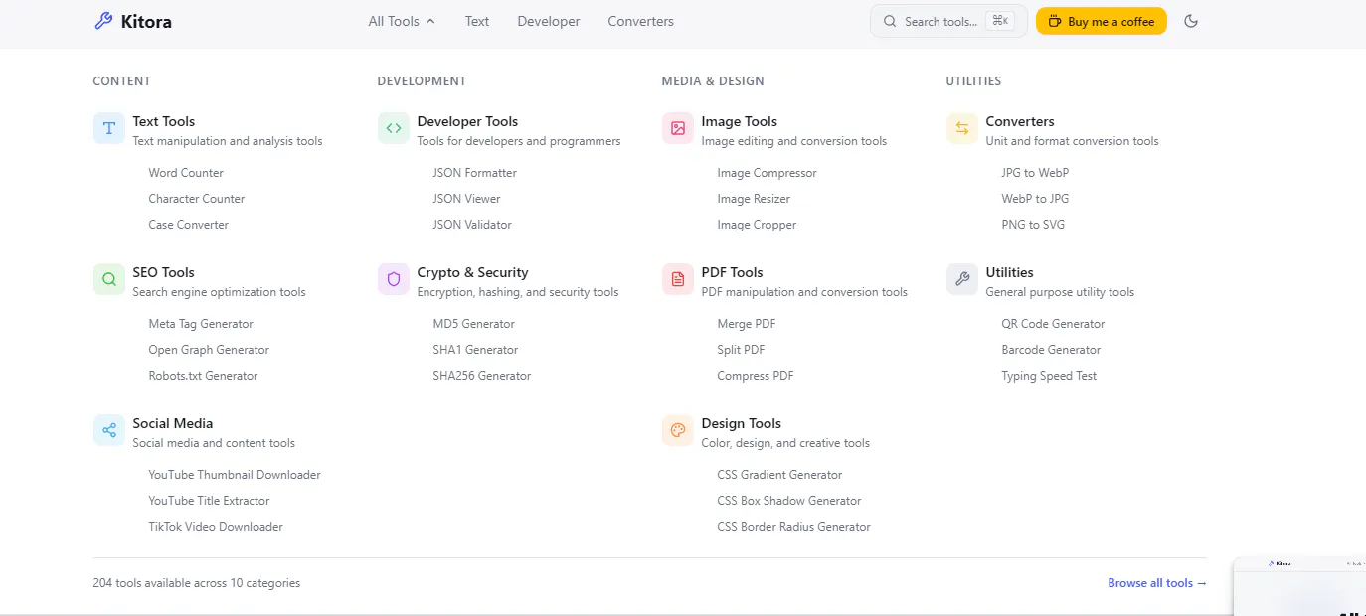
Task: Open the SHA256 Generator tool
Action: click(482, 376)
